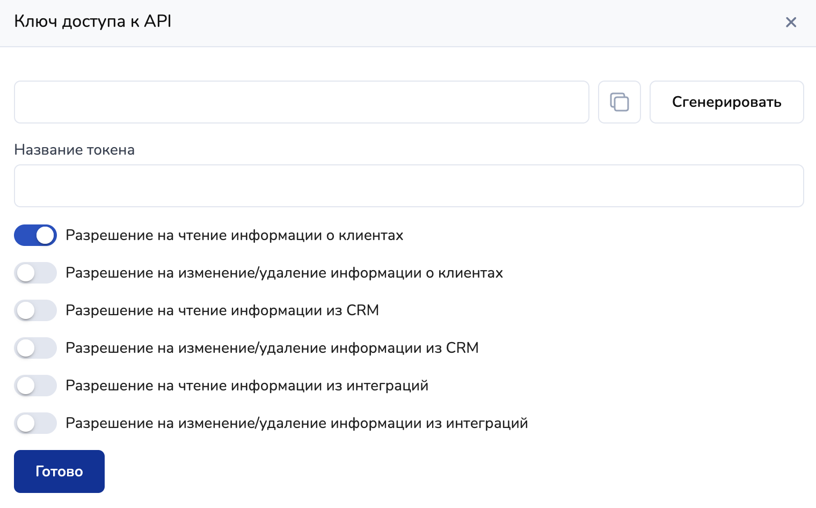Focus the API key text field

[x=301, y=102]
